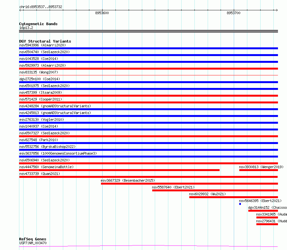Open the nsv4245813 (gnomADStructuralVariants) label
The width and height of the screenshot is (287, 250).
click(55, 113)
